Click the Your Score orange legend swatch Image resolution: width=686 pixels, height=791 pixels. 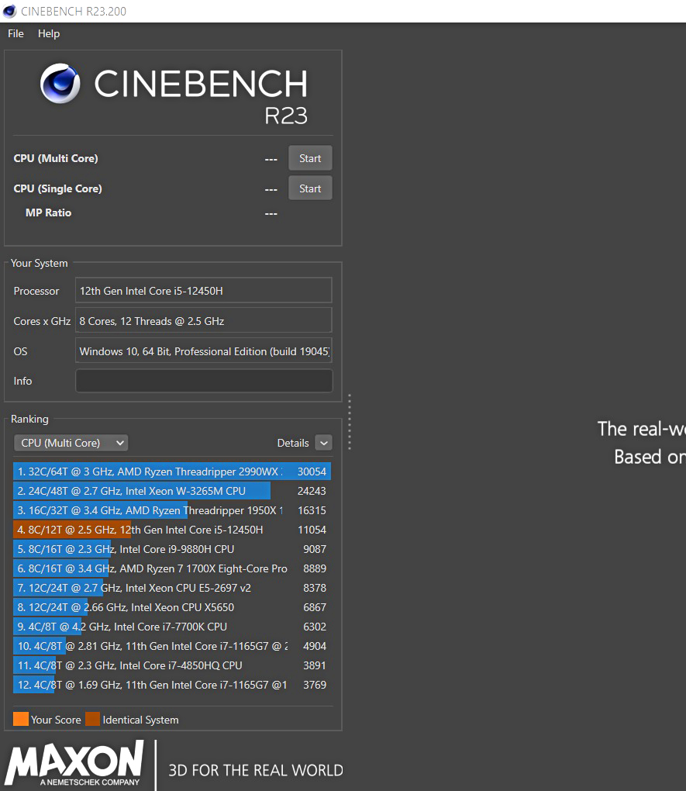(x=21, y=719)
